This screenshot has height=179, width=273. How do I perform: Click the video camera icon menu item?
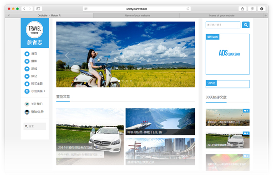click(x=27, y=77)
